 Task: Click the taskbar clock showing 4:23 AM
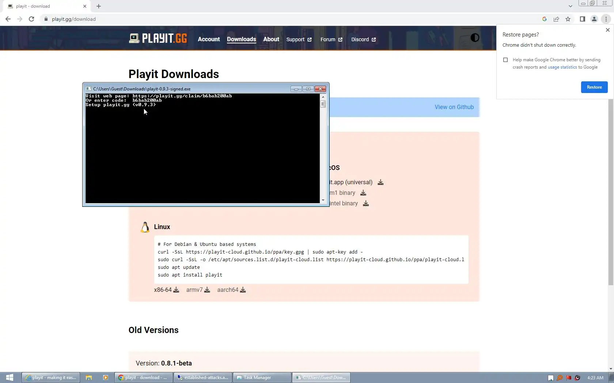tap(595, 378)
